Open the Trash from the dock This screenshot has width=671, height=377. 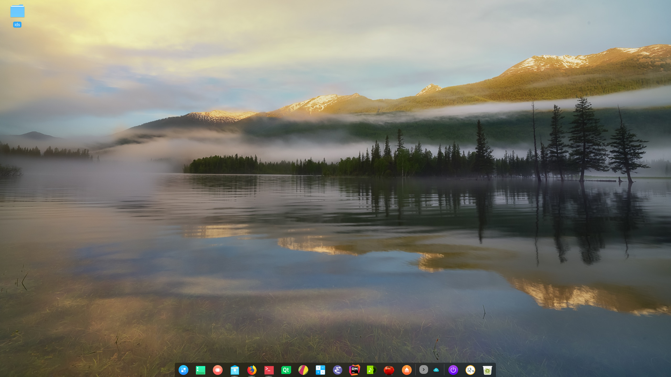point(488,370)
